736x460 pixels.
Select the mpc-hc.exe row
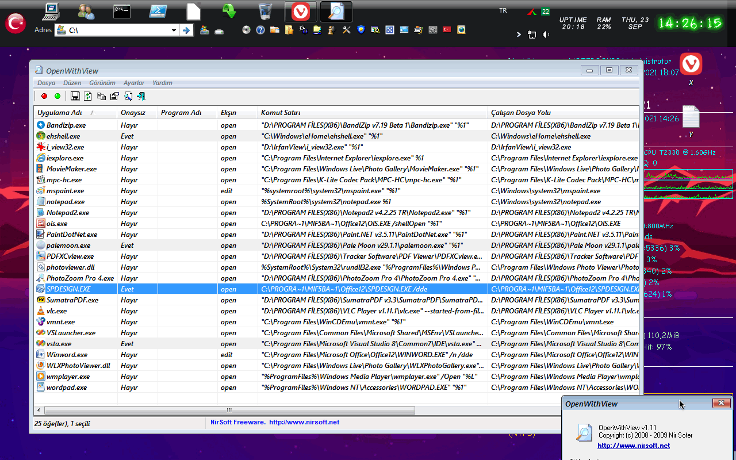(336, 179)
